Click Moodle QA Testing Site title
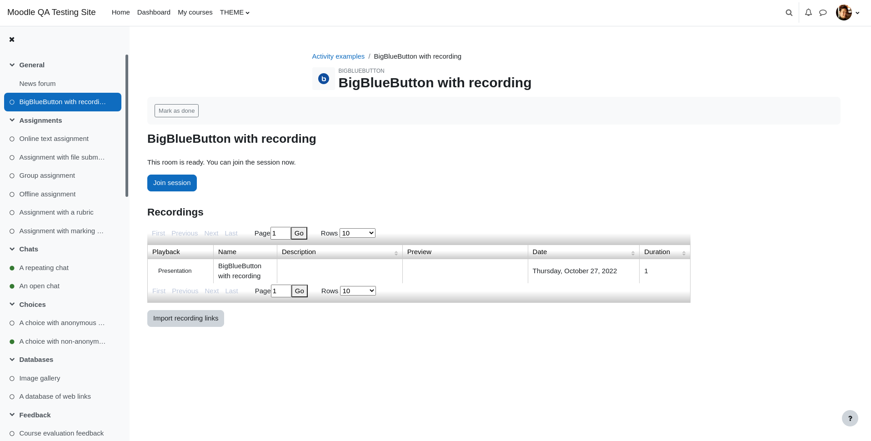871x441 pixels. pyautogui.click(x=51, y=12)
